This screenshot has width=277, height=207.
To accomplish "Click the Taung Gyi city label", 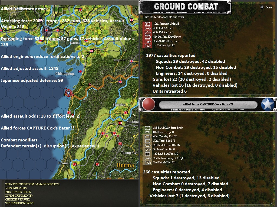I will tap(129, 153).
